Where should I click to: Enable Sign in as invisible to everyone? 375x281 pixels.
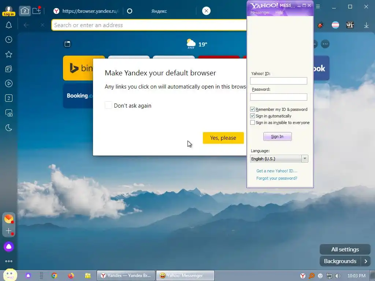tap(252, 123)
